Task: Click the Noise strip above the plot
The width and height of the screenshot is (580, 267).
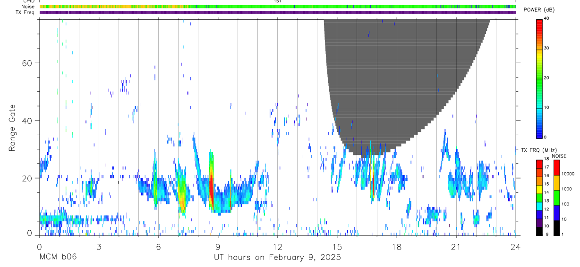Action: 278,7
